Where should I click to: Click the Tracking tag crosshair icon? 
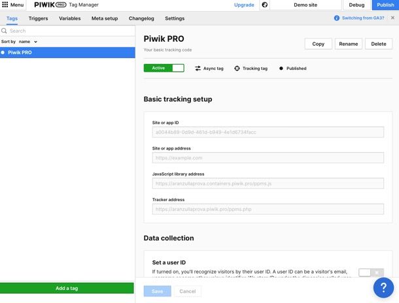coord(237,69)
